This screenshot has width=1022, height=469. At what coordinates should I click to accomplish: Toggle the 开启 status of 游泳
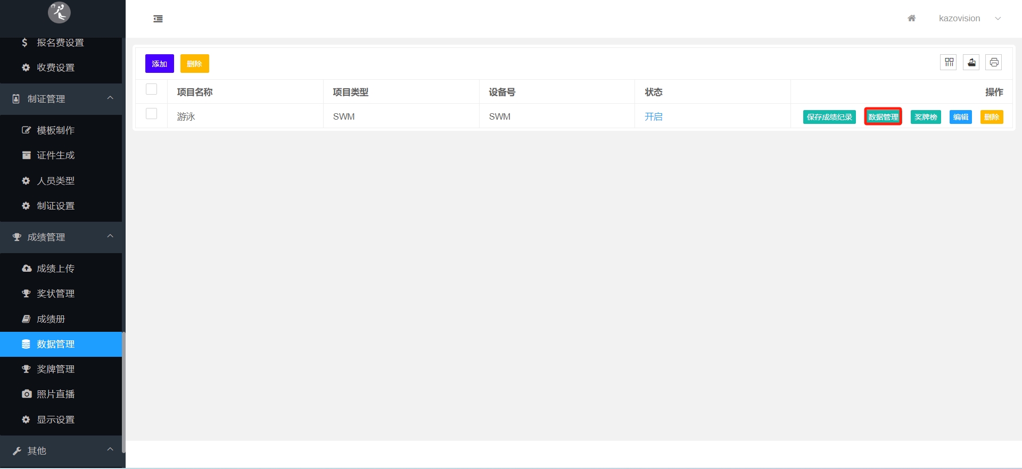(653, 116)
